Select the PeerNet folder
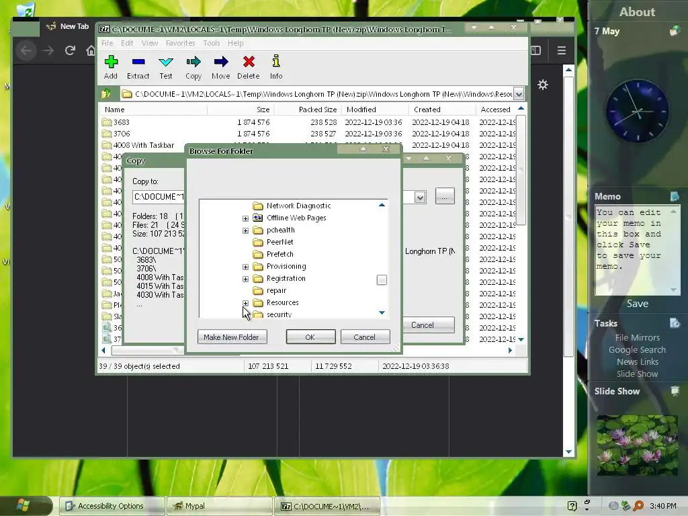Image resolution: width=688 pixels, height=516 pixels. [x=280, y=242]
